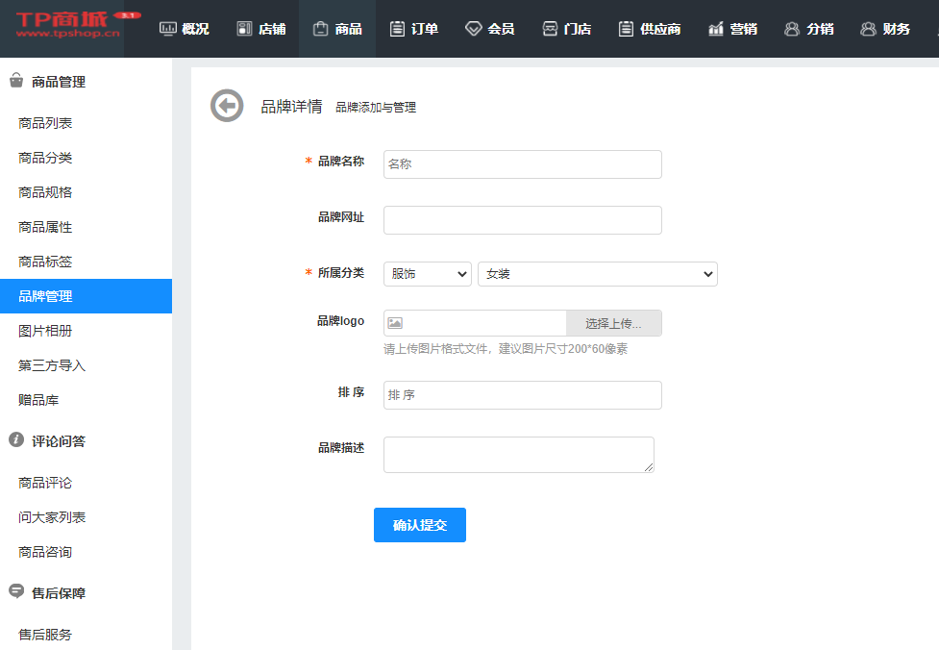The width and height of the screenshot is (939, 650).
Task: Click the back arrow icon beside 品牌详情
Action: pyautogui.click(x=227, y=106)
